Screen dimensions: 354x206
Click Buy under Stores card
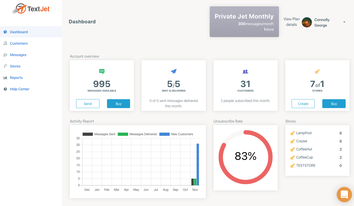pyautogui.click(x=334, y=104)
